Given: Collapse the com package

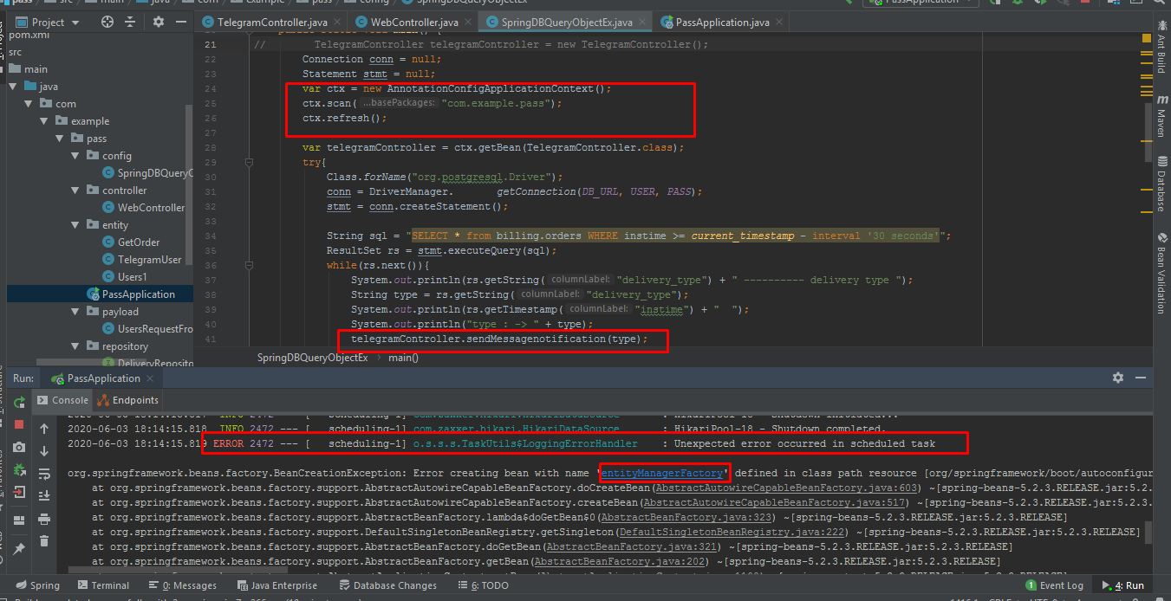Looking at the screenshot, I should click(29, 104).
